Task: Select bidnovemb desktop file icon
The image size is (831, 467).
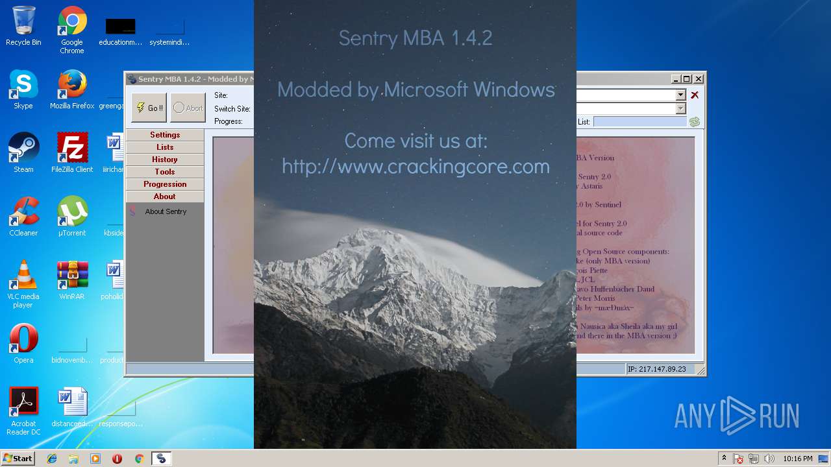Action: coord(72,350)
